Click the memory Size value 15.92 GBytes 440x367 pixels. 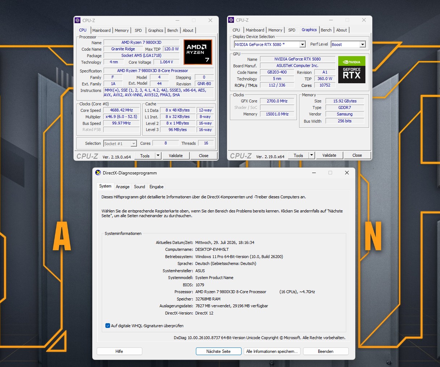pyautogui.click(x=345, y=101)
